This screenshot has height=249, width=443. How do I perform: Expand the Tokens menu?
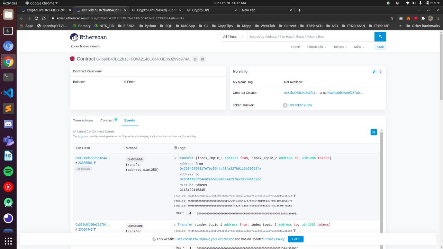(x=340, y=47)
